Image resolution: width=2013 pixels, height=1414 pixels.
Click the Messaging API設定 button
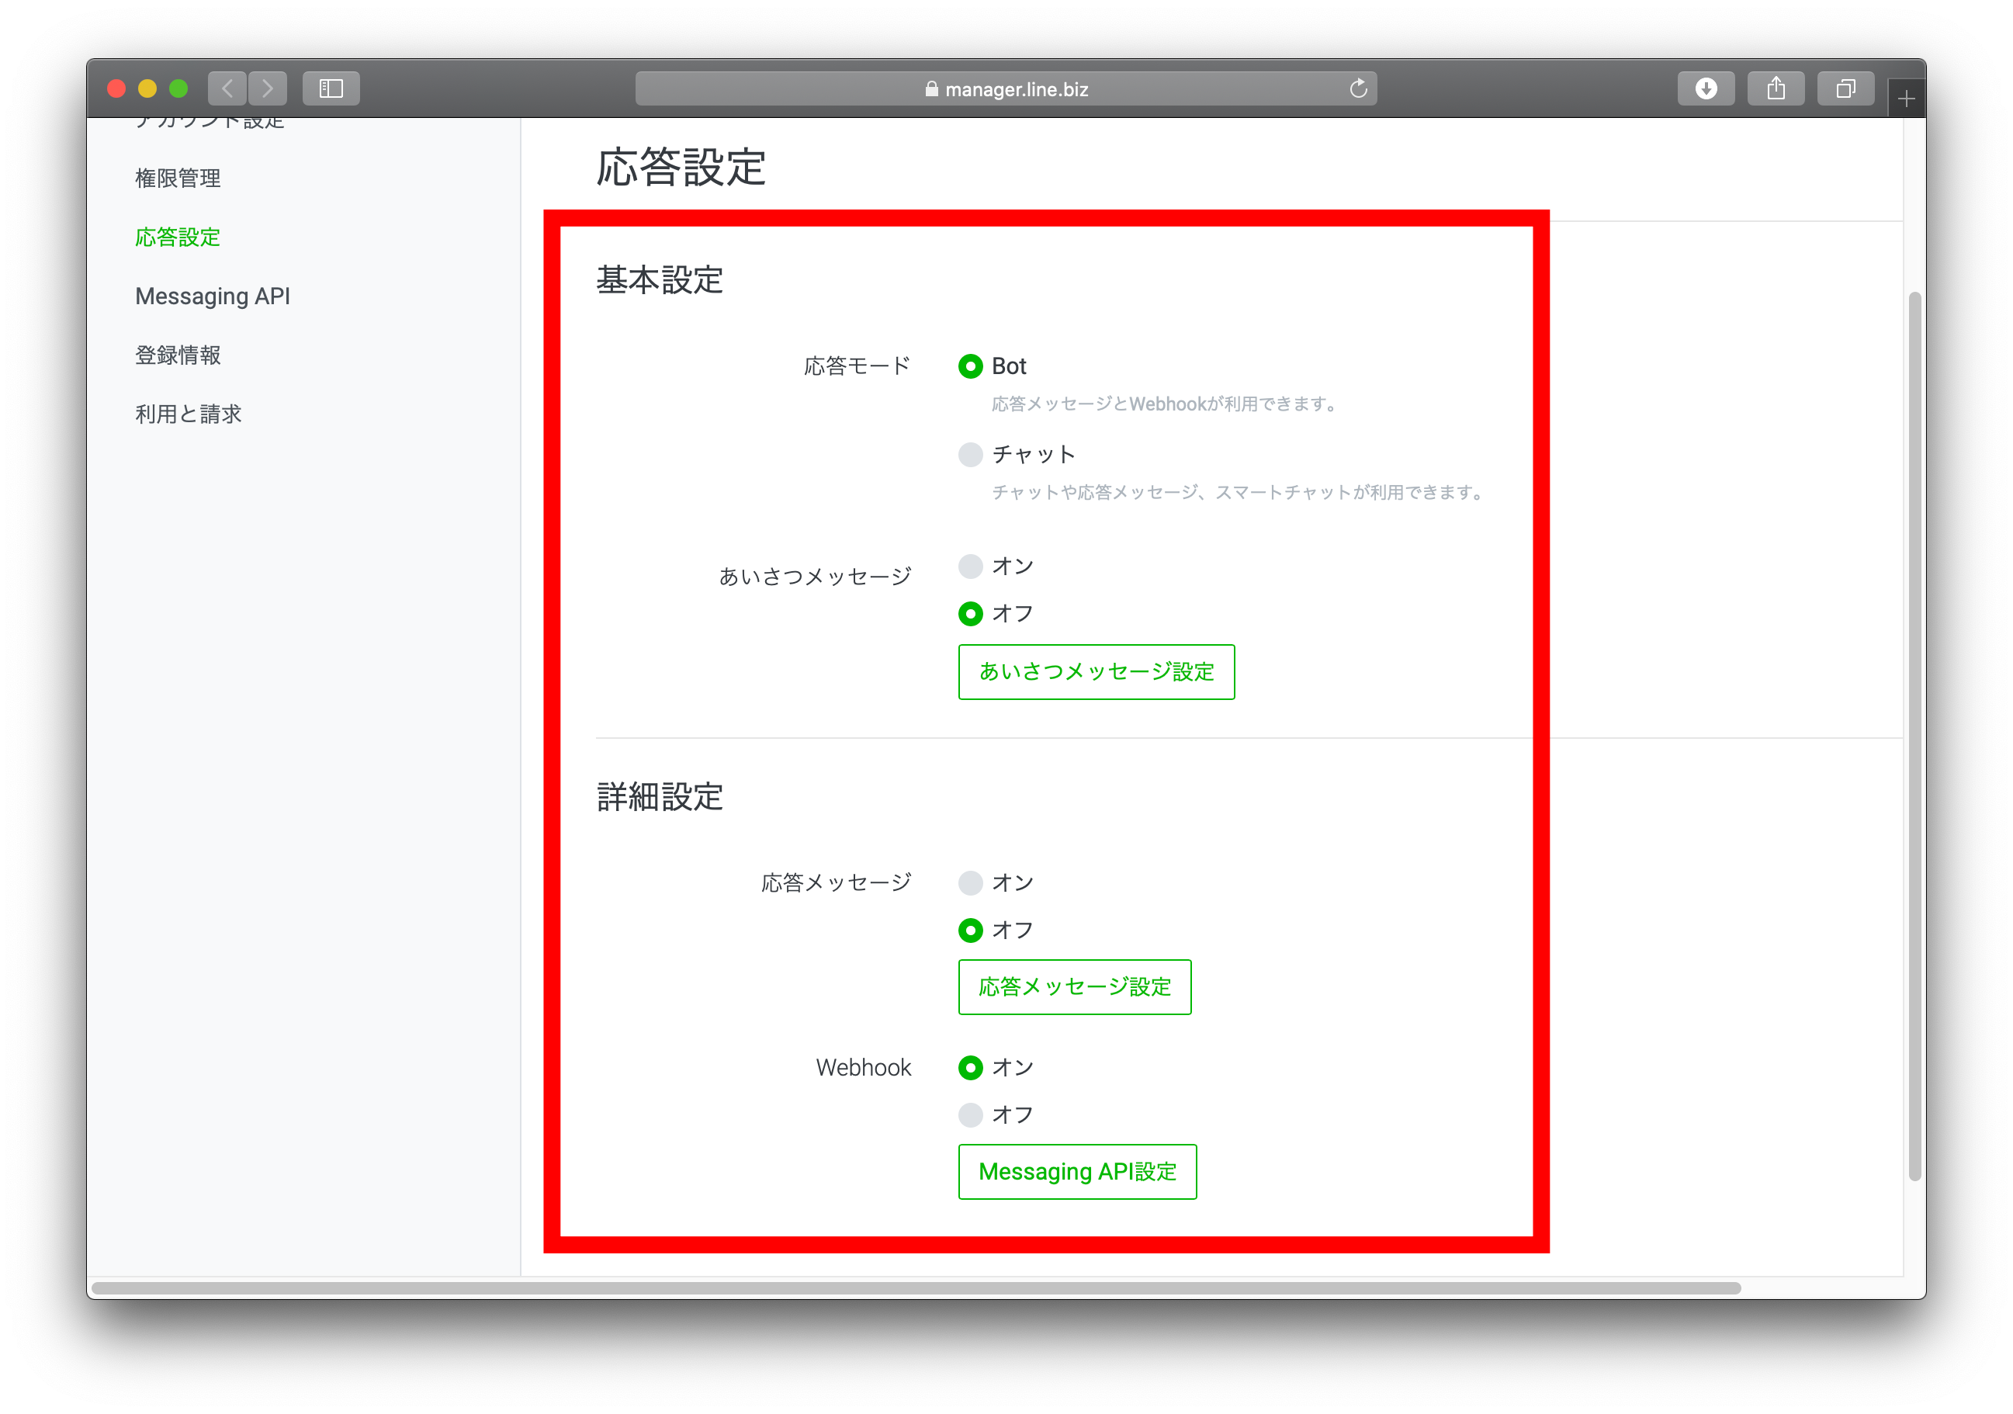click(1078, 1172)
